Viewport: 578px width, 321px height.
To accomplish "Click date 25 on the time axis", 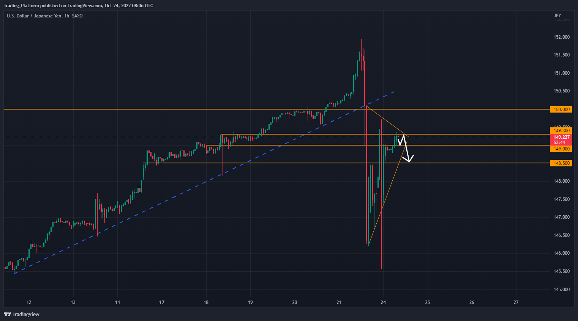I will pyautogui.click(x=427, y=302).
